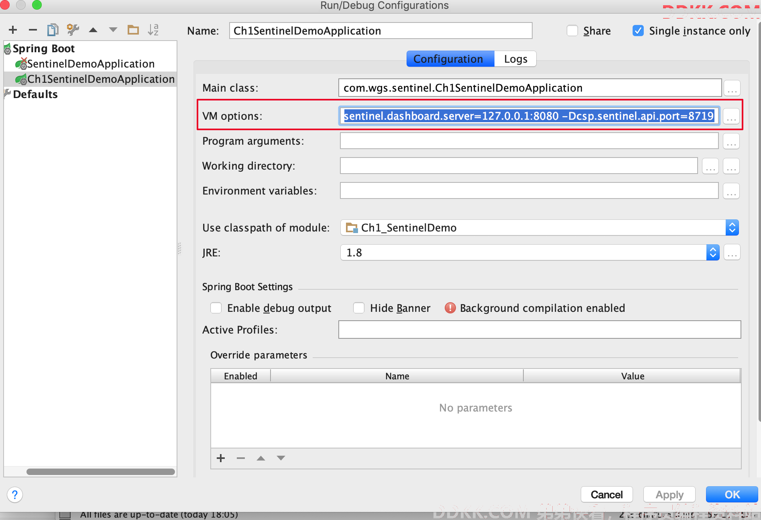
Task: Confirm with the OK button
Action: [x=732, y=495]
